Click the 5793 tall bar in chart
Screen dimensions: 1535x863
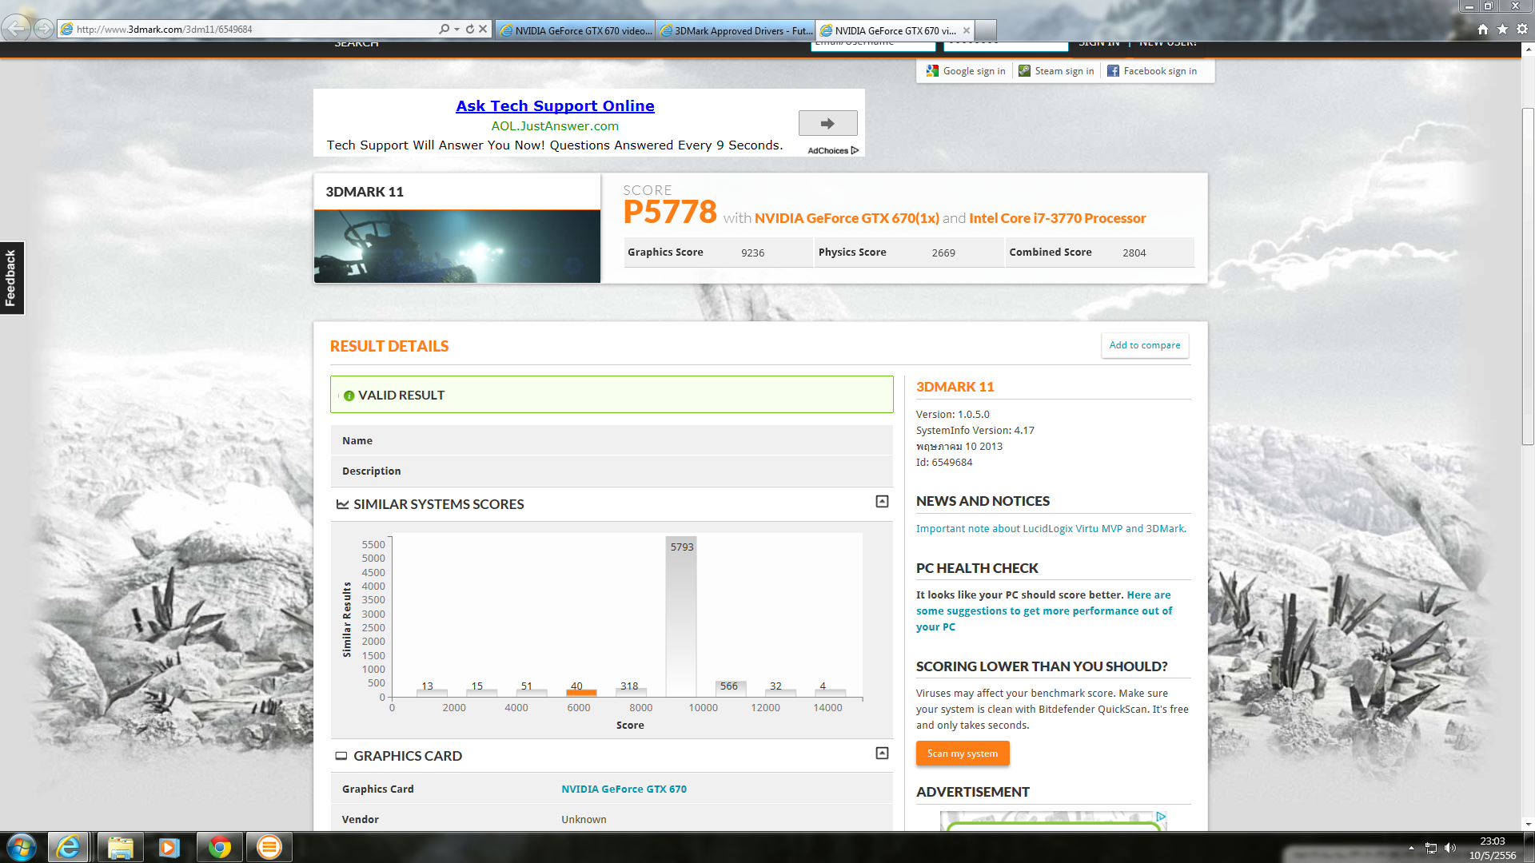click(681, 616)
